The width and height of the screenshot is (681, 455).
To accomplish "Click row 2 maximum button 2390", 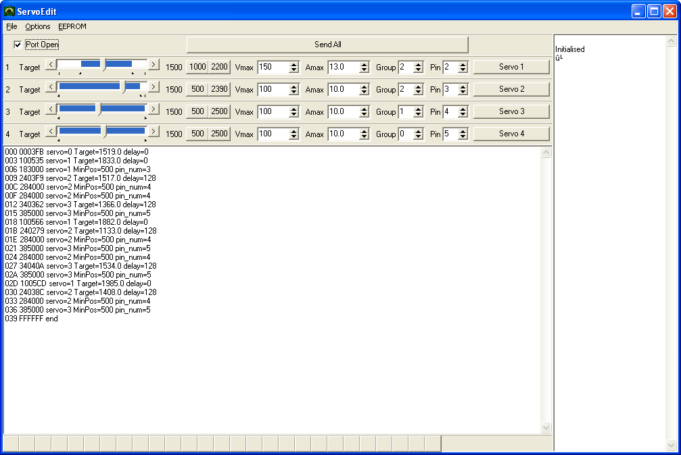I will point(219,89).
